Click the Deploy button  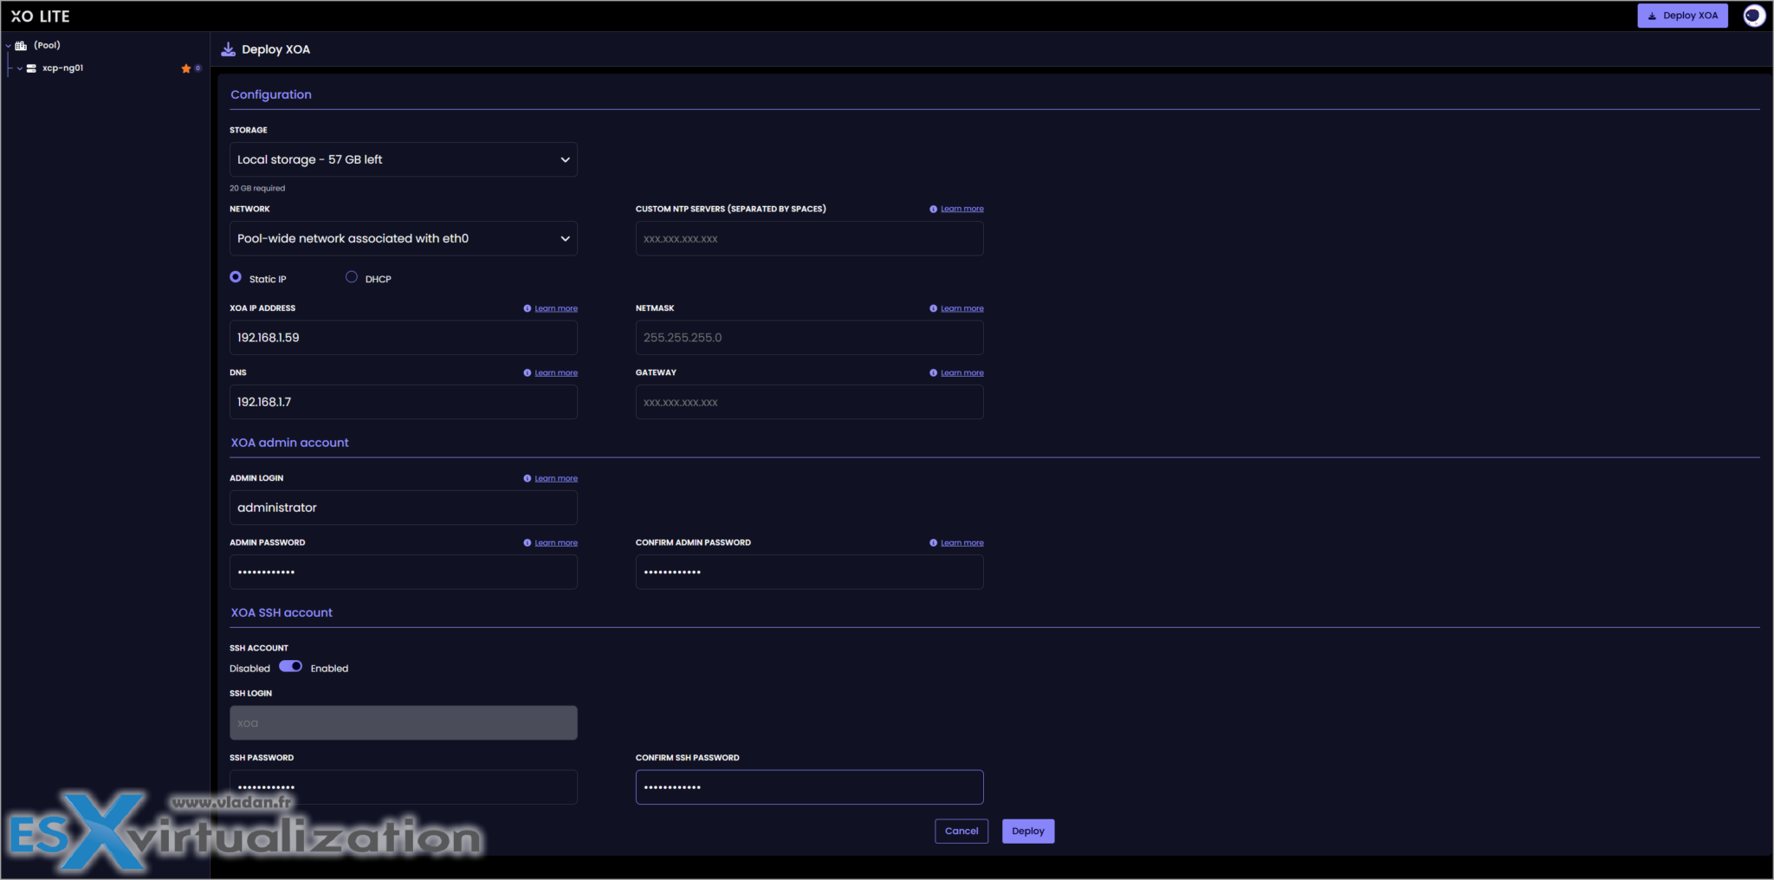[1027, 831]
